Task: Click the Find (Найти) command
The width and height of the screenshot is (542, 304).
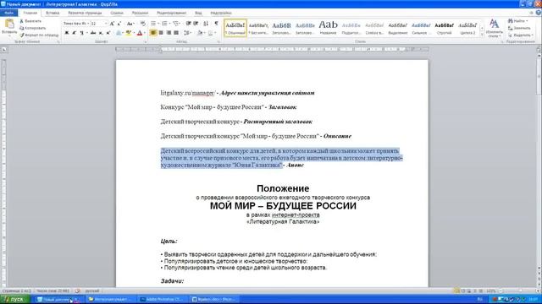Action: (517, 21)
